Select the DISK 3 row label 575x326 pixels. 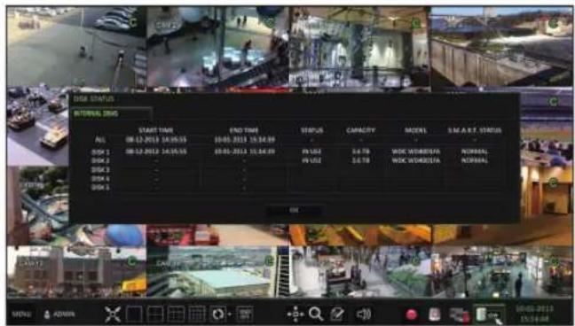100,170
